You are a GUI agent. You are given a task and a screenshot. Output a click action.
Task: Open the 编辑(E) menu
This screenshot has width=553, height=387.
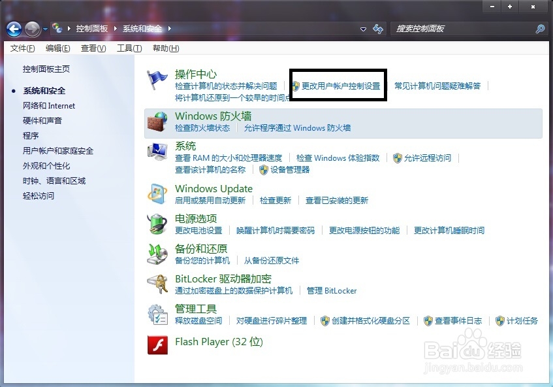58,48
